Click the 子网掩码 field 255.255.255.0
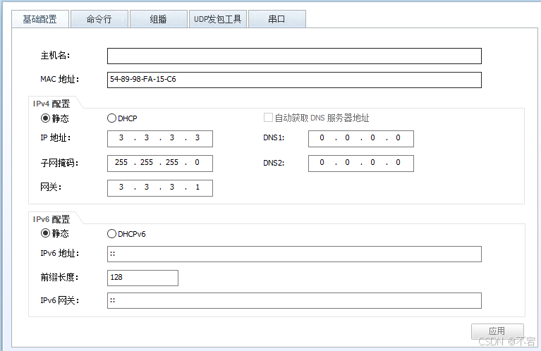Screen dimensions: 541x351 pyautogui.click(x=160, y=163)
